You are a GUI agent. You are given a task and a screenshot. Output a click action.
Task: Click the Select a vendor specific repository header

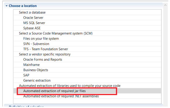click(45, 54)
